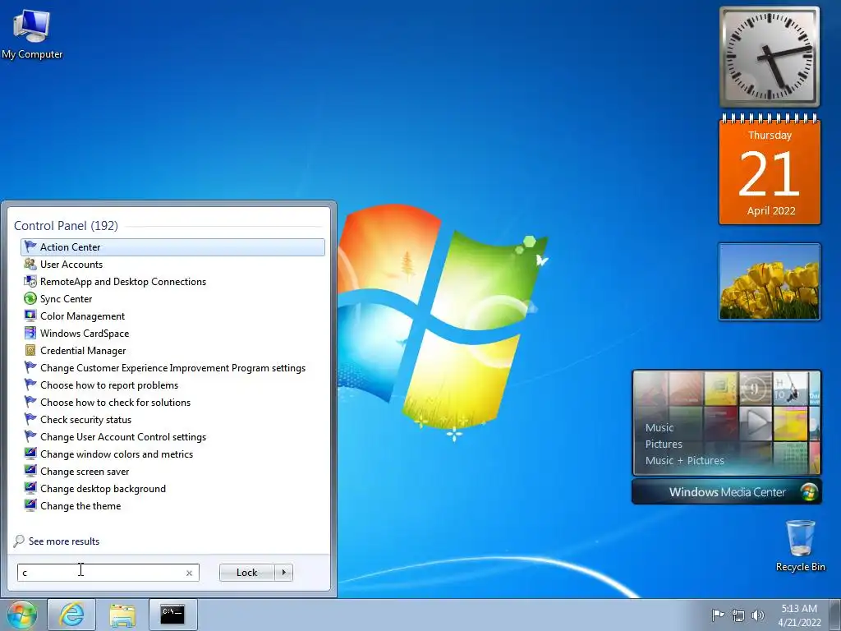The height and width of the screenshot is (631, 841).
Task: Click the Lock button
Action: click(x=246, y=573)
